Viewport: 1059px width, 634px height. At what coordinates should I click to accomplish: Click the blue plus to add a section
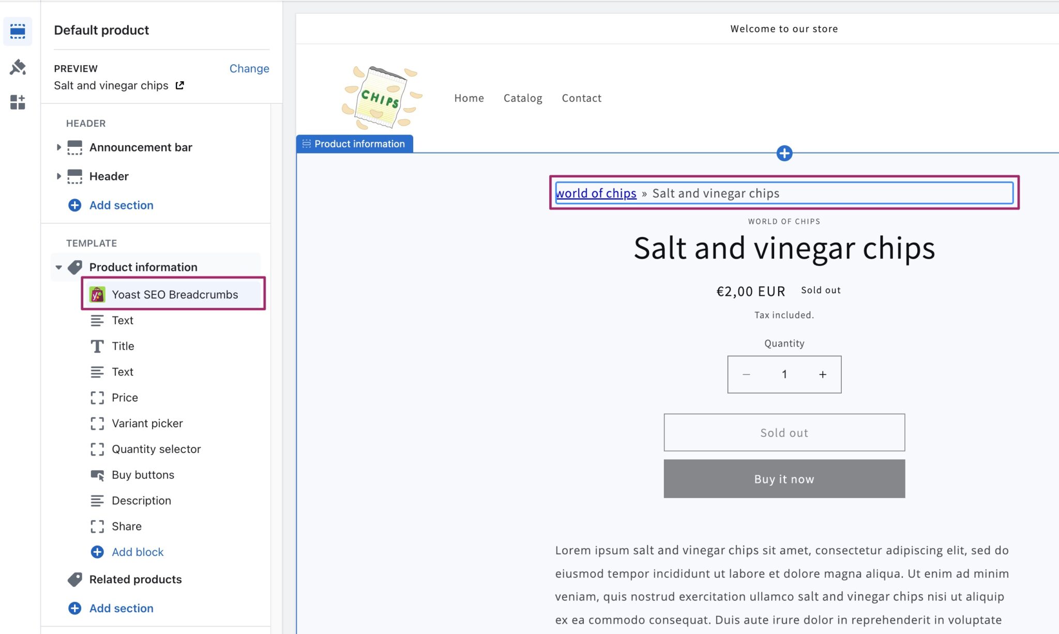pyautogui.click(x=784, y=153)
